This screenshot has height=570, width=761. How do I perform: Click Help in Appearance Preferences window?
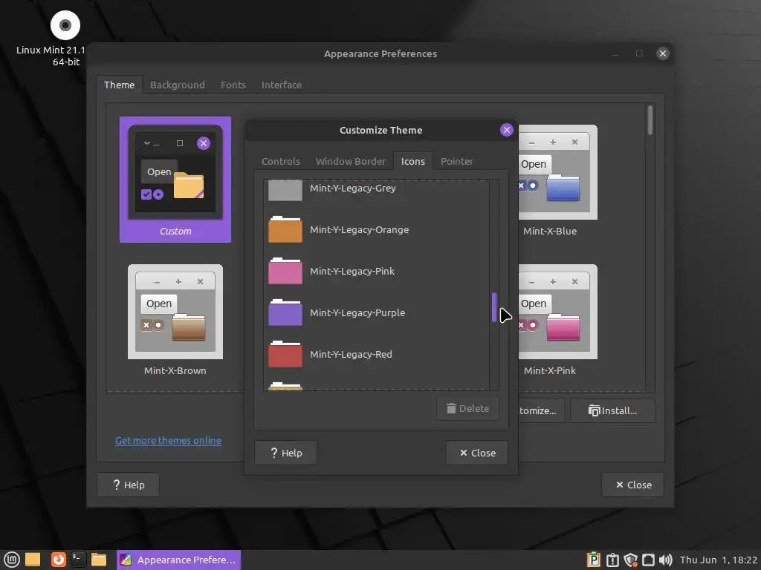click(128, 485)
